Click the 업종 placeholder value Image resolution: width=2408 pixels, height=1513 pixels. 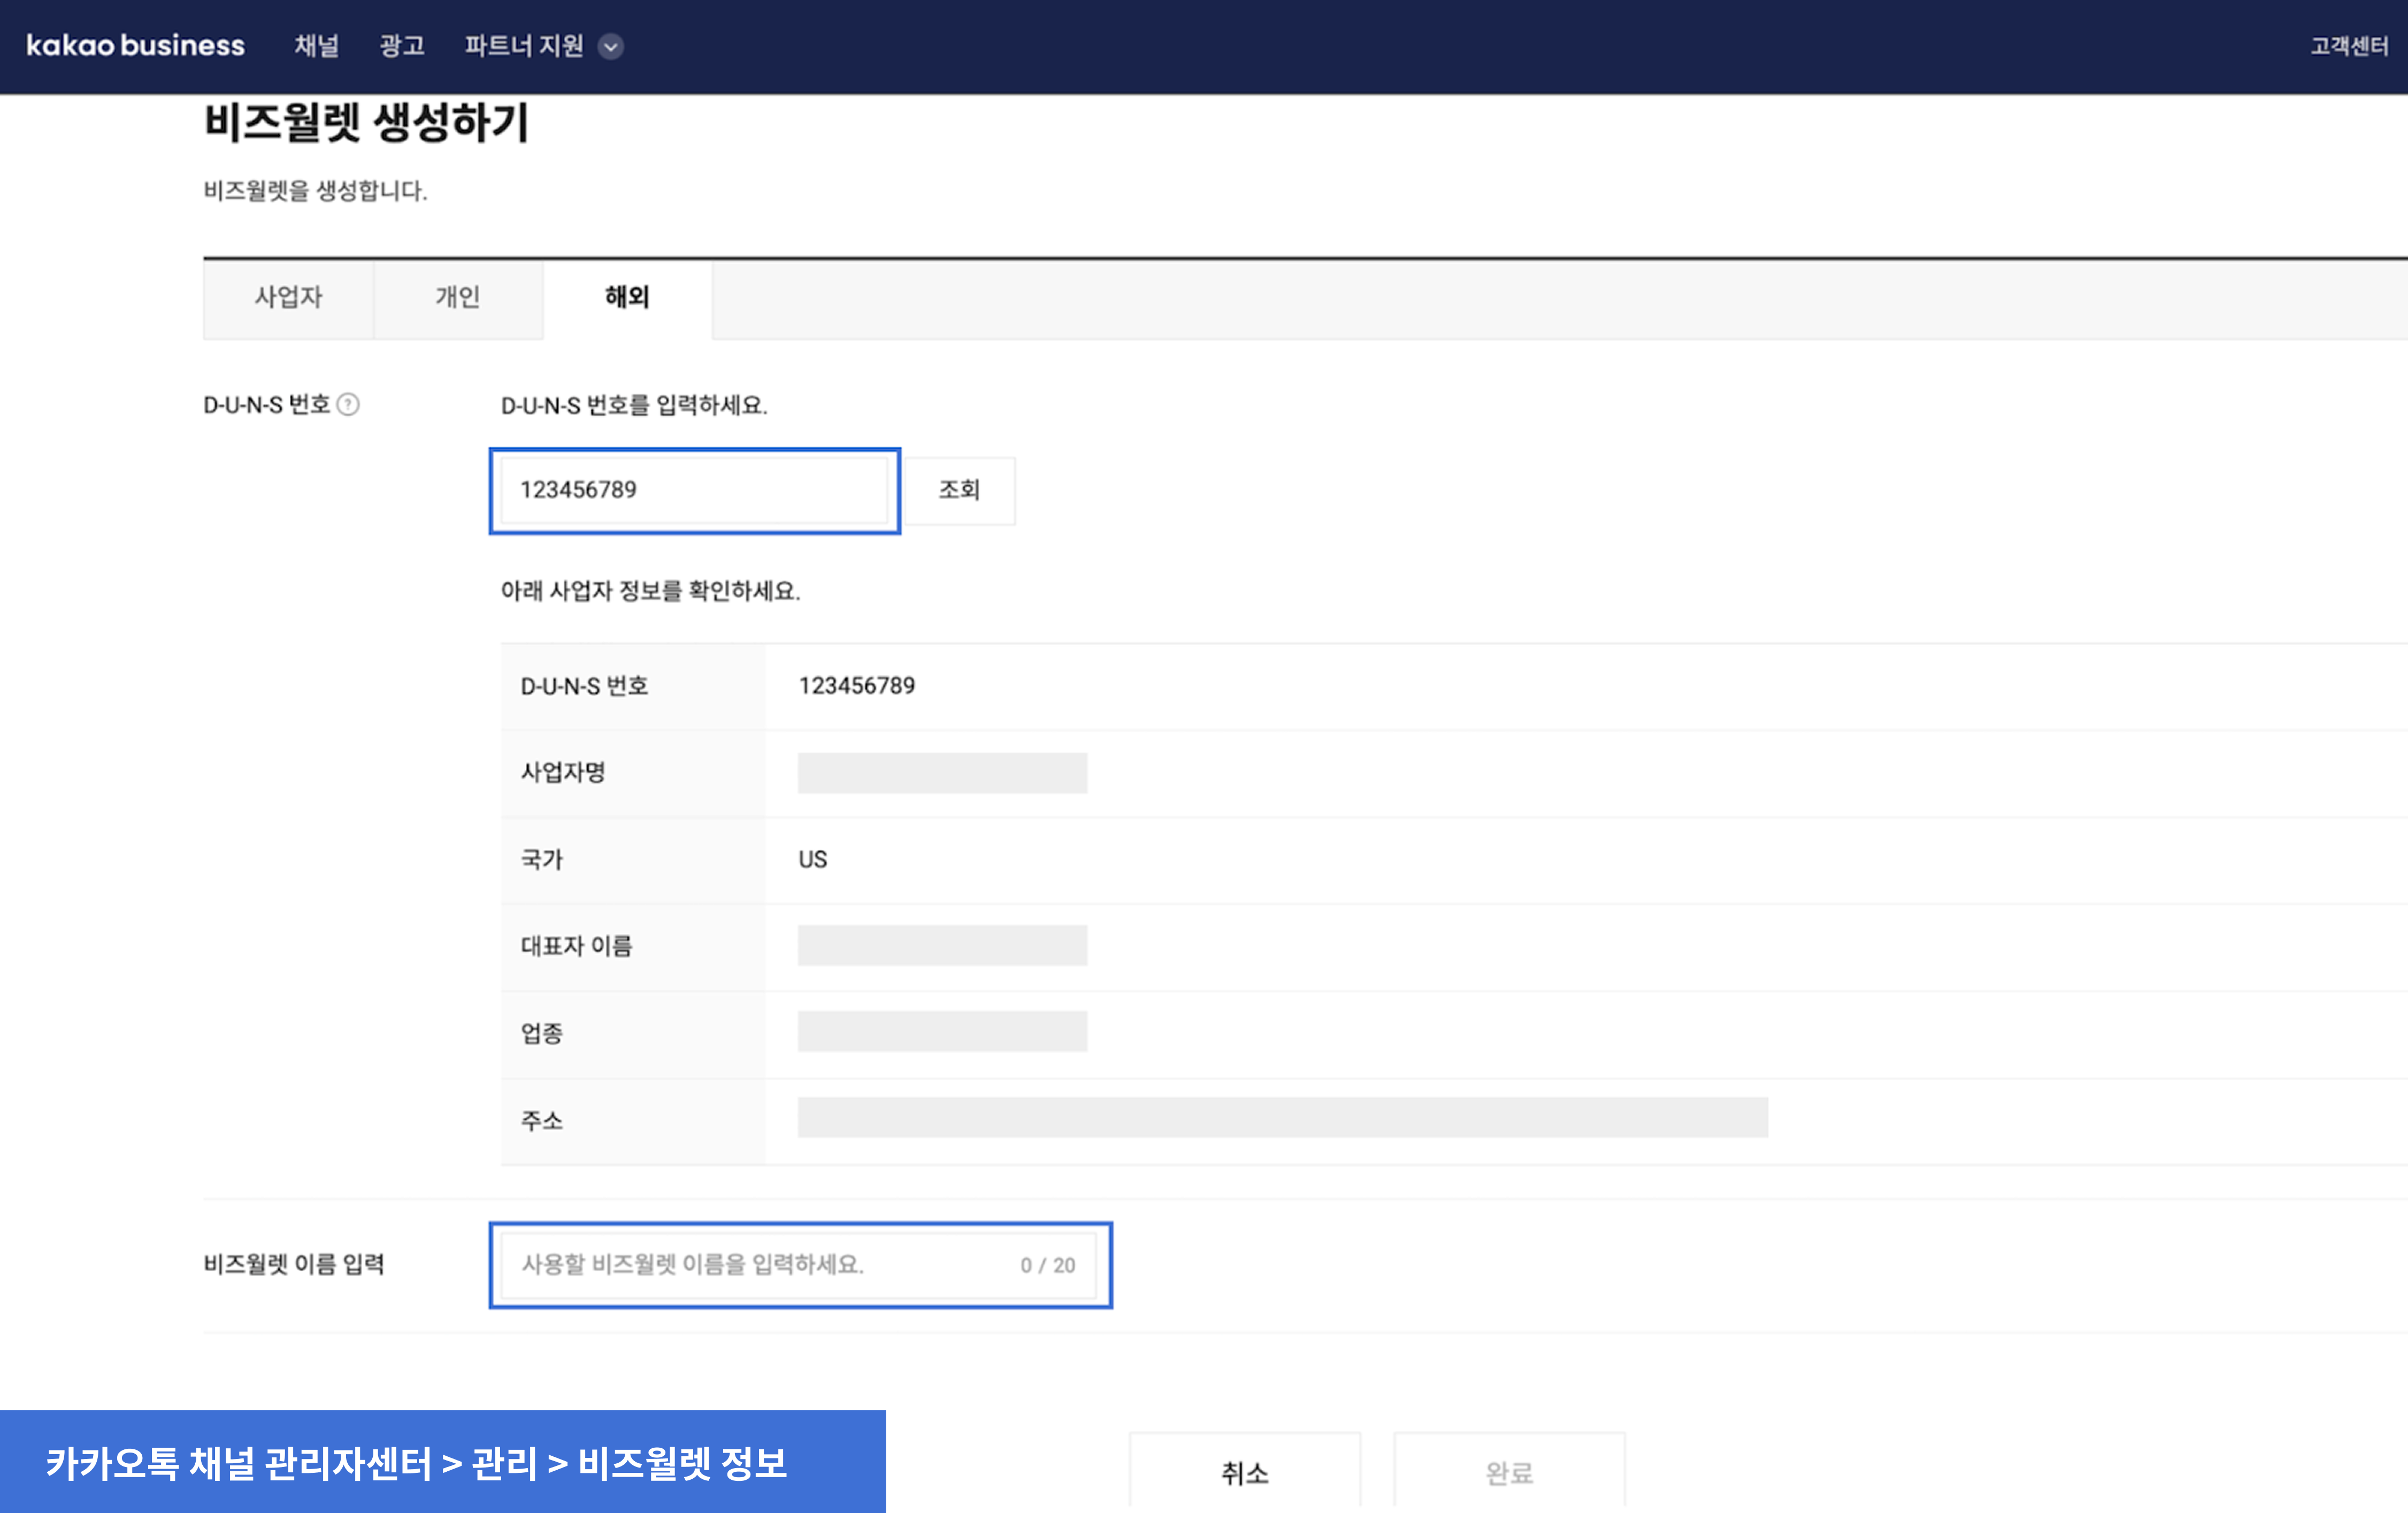point(942,1032)
